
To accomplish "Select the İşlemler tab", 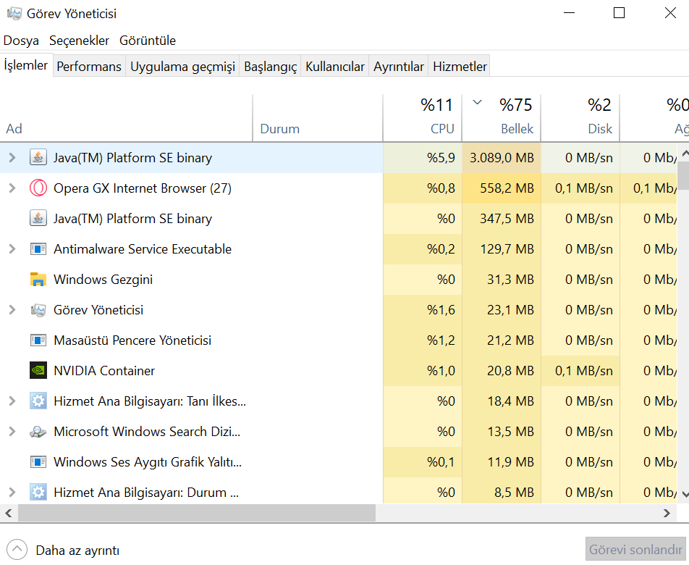I will coord(26,65).
